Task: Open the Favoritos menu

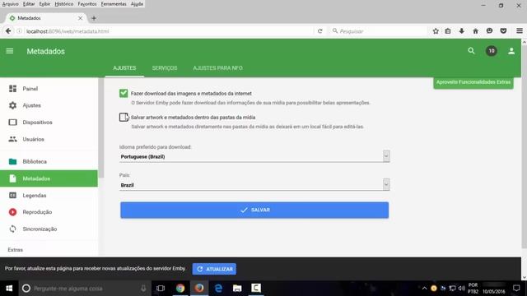Action: click(87, 4)
